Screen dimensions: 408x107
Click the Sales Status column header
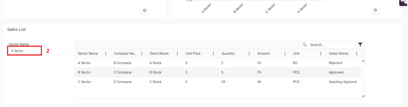pyautogui.click(x=338, y=53)
